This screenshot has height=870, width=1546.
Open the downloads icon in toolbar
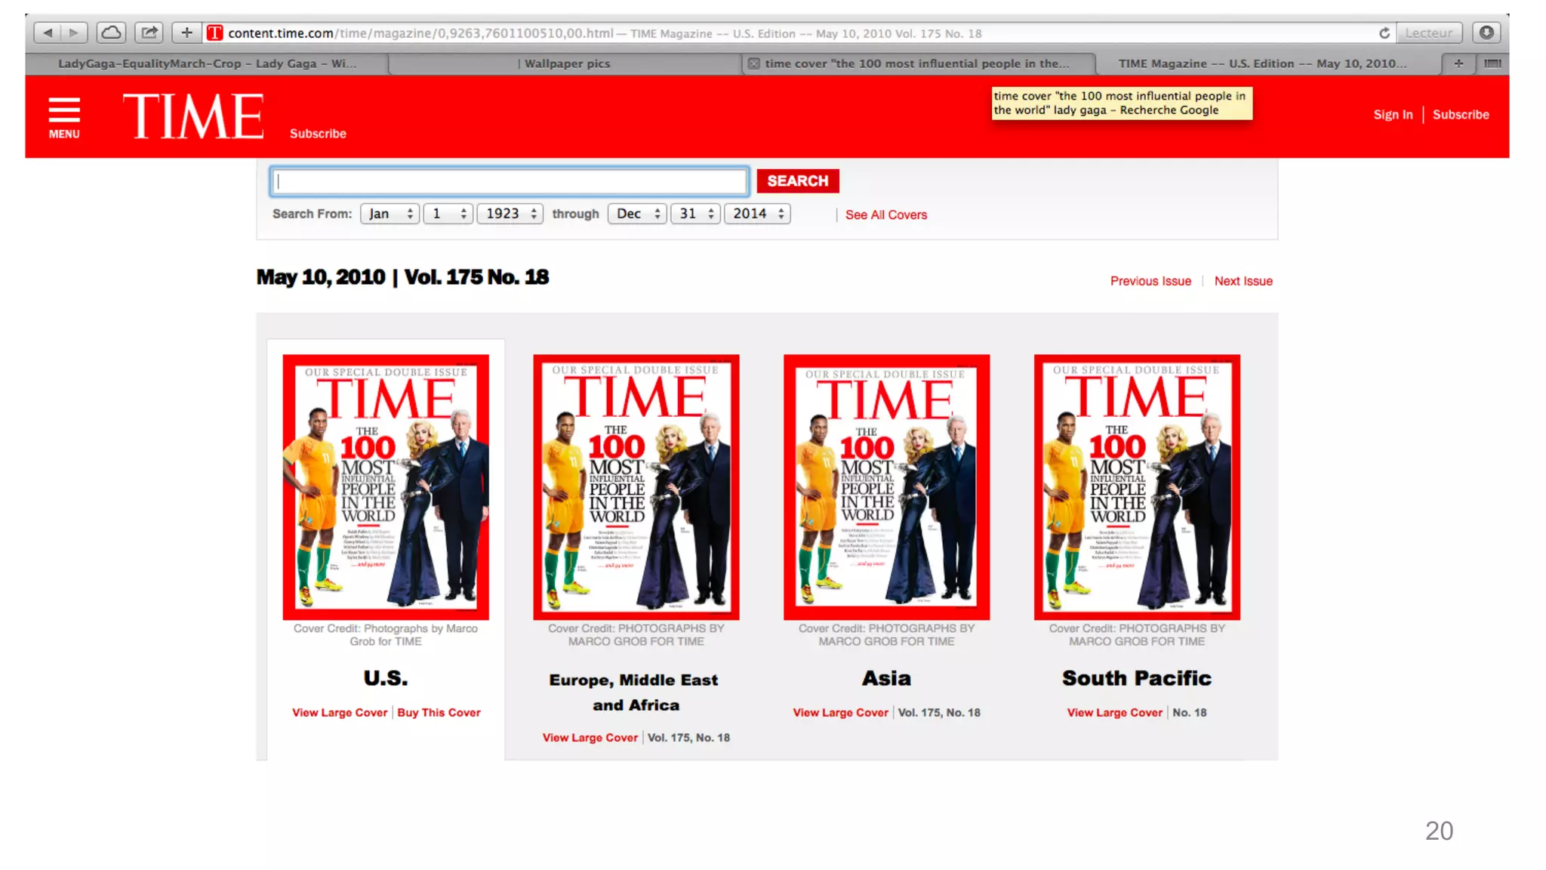pos(1486,32)
